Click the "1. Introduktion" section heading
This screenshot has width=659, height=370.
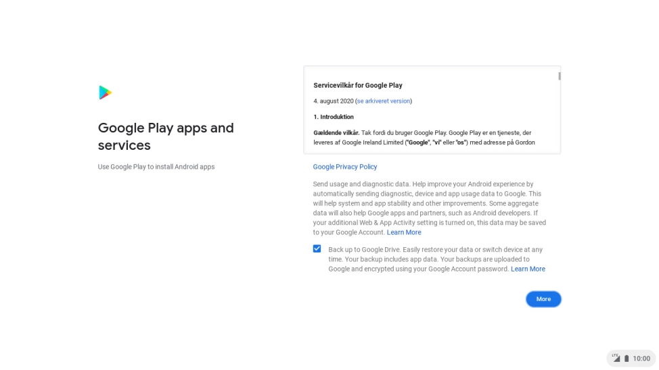(334, 117)
